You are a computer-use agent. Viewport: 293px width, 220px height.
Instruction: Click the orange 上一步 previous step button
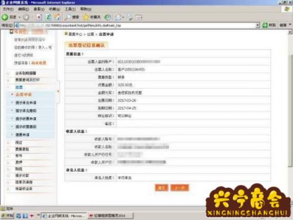point(180,188)
